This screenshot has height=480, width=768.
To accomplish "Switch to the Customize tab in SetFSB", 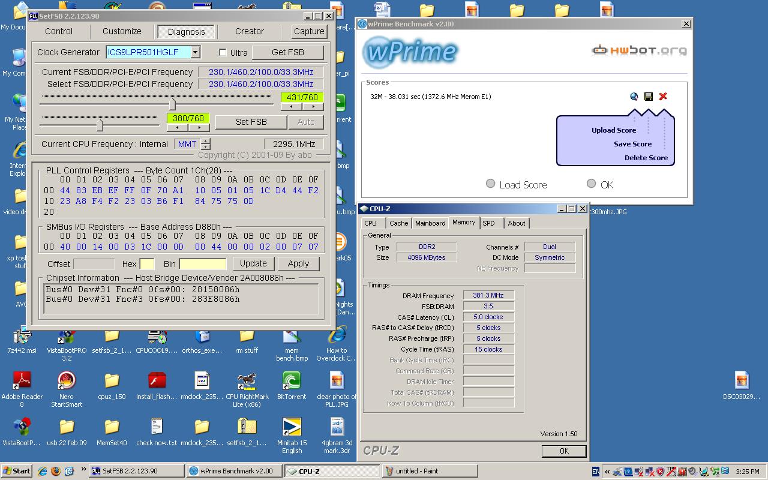I will tap(122, 31).
